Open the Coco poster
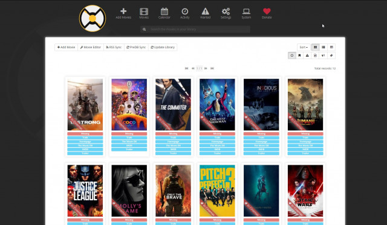Screen dimensions: 387x225 (x=129, y=104)
